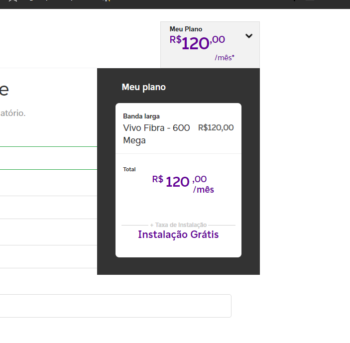
Task: Click the form field just below the green underlines
Action: 48,183
